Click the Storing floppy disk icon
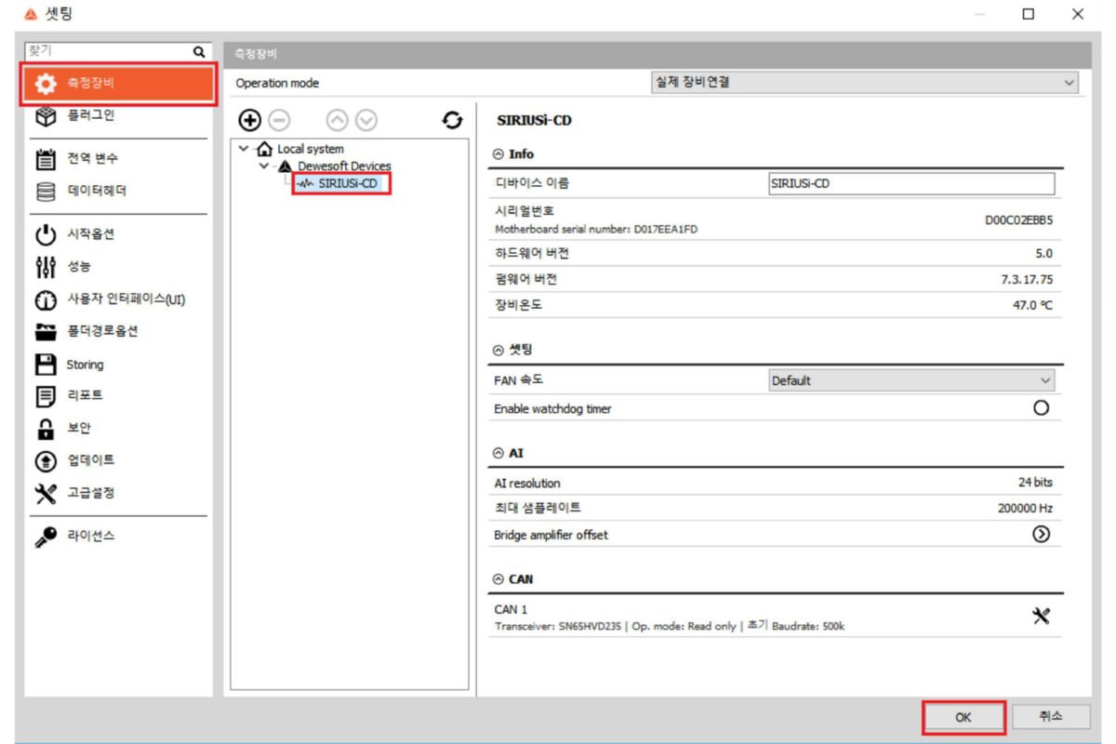The height and width of the screenshot is (744, 1116). (46, 365)
